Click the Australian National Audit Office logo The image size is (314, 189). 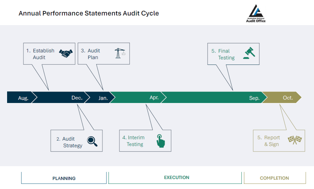pyautogui.click(x=256, y=14)
